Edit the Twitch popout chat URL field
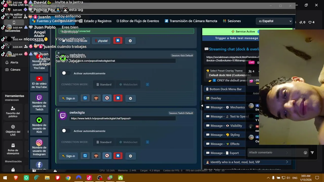 (x=123, y=118)
